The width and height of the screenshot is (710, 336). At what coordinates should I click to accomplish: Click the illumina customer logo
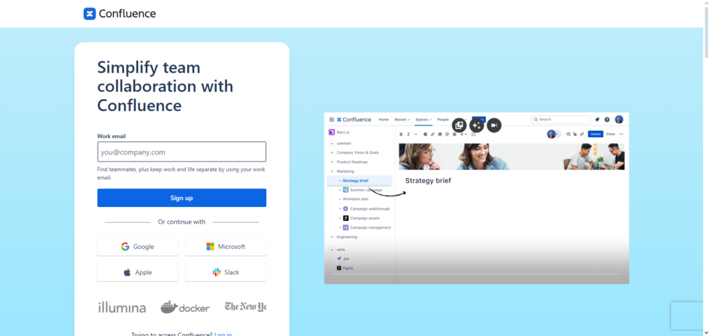click(122, 308)
